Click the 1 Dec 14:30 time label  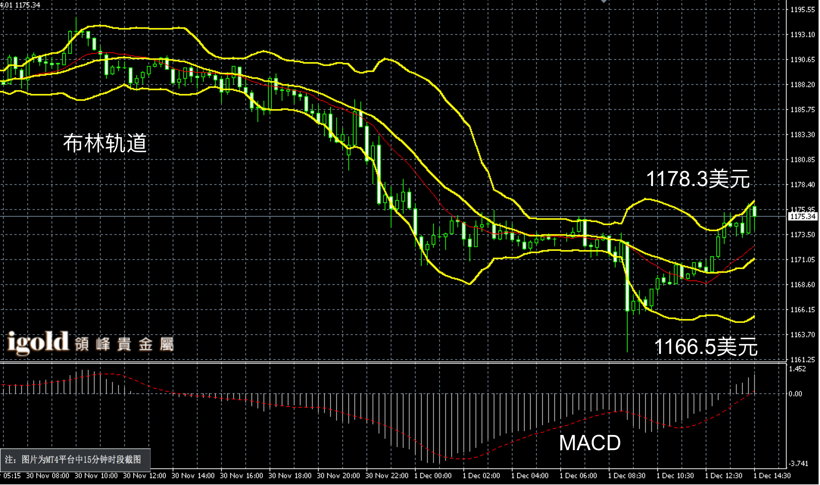772,476
